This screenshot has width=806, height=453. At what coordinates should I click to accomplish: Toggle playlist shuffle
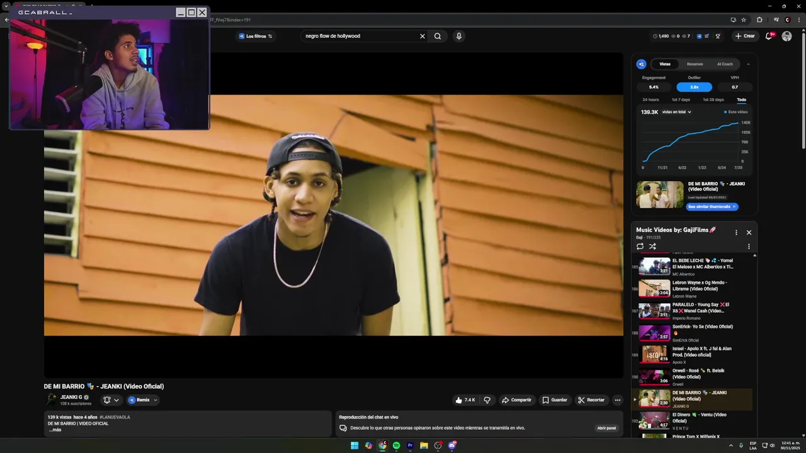(x=652, y=246)
